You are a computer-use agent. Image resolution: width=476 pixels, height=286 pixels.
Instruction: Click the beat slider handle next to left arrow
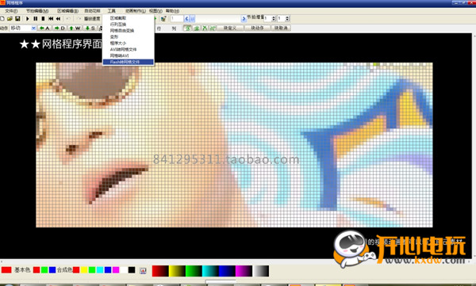(x=193, y=19)
